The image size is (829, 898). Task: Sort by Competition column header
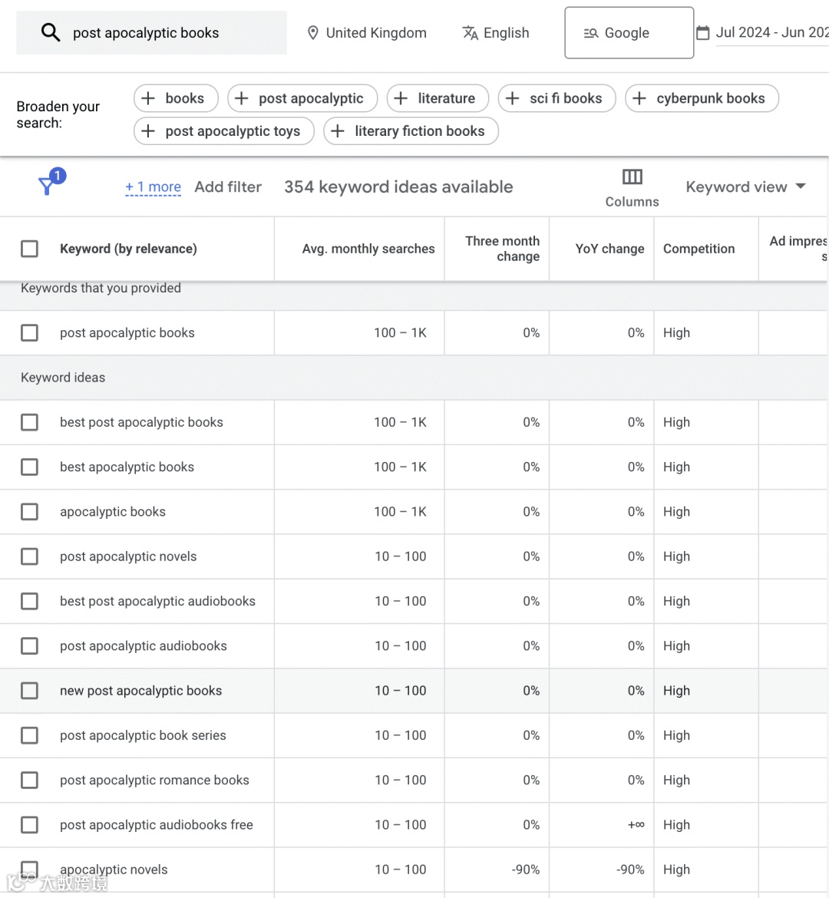pos(699,249)
